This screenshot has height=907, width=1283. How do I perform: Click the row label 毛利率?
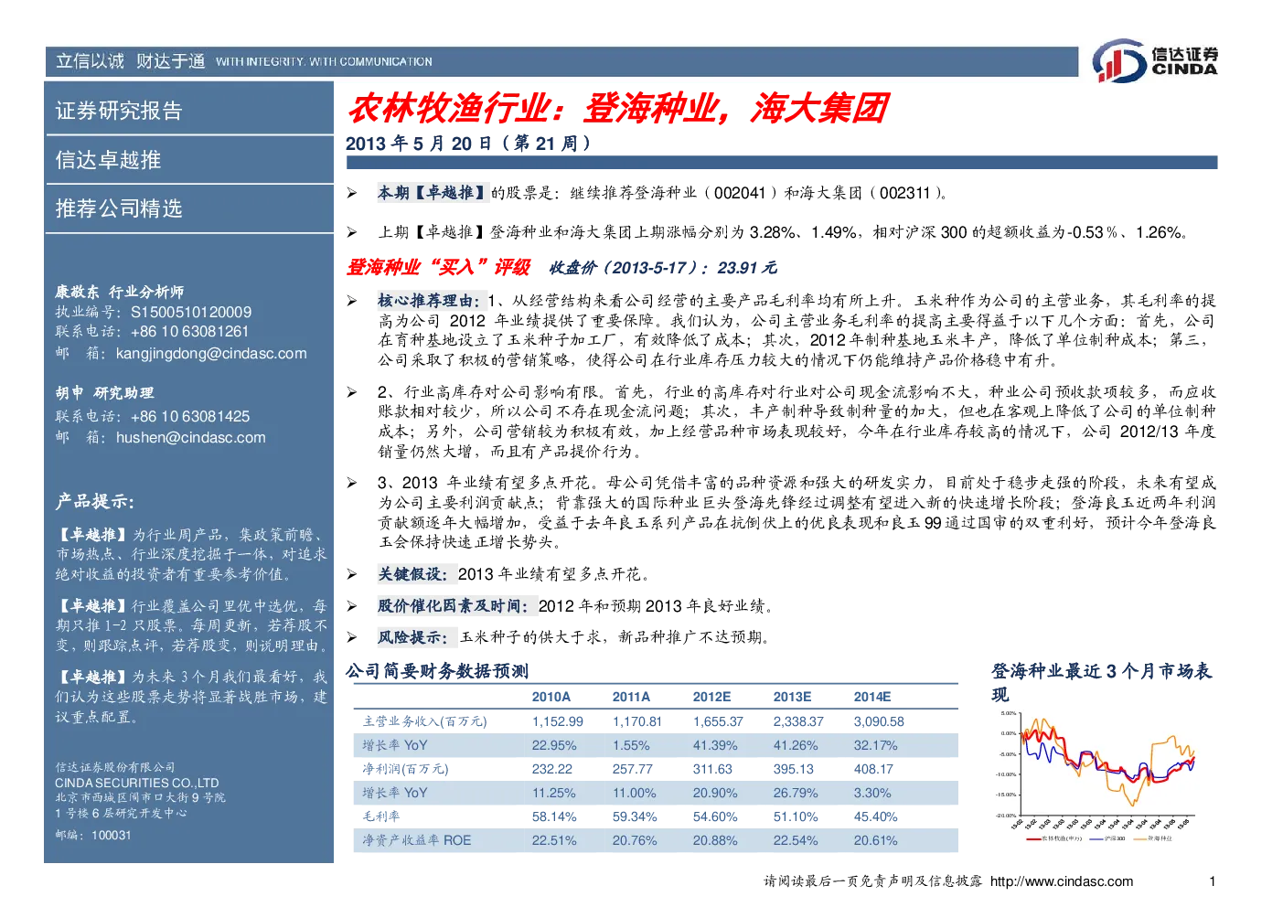pos(381,817)
